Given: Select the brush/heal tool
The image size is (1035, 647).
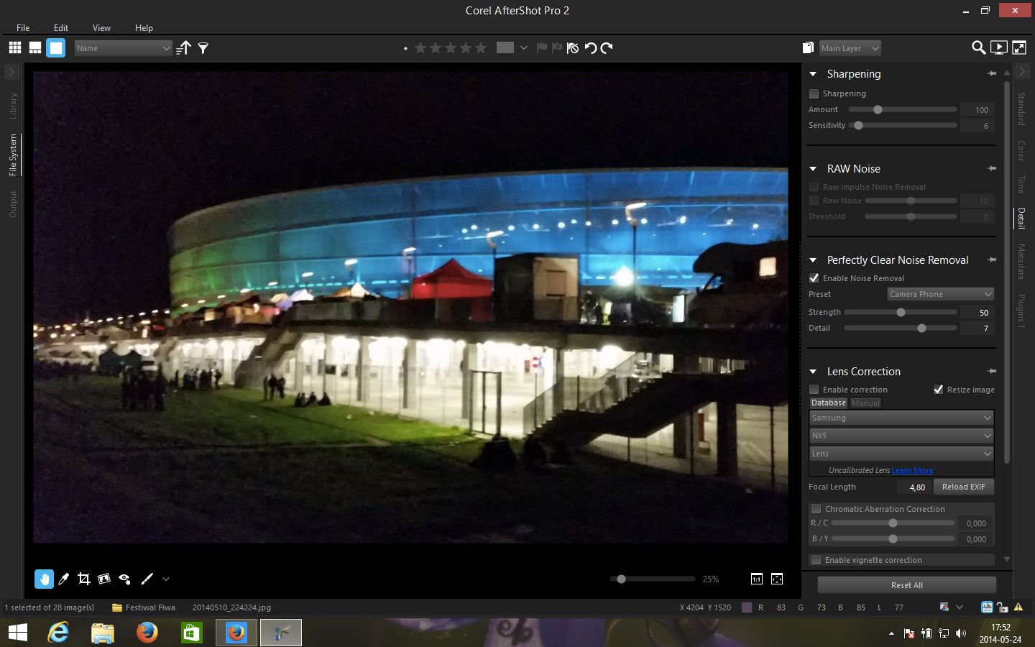Looking at the screenshot, I should point(147,579).
